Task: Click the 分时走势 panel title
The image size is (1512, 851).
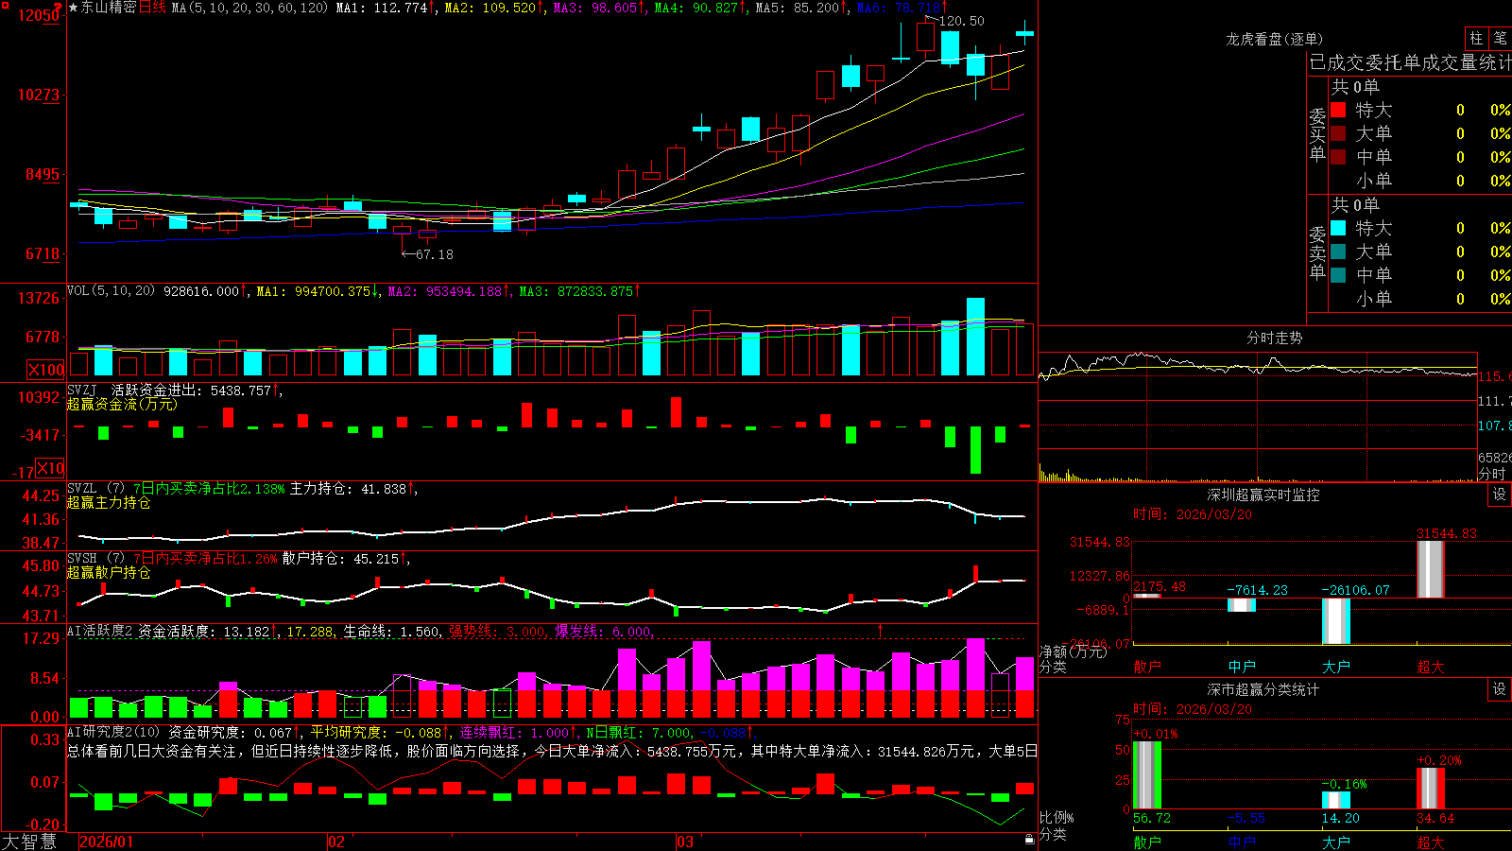Action: coord(1274,338)
